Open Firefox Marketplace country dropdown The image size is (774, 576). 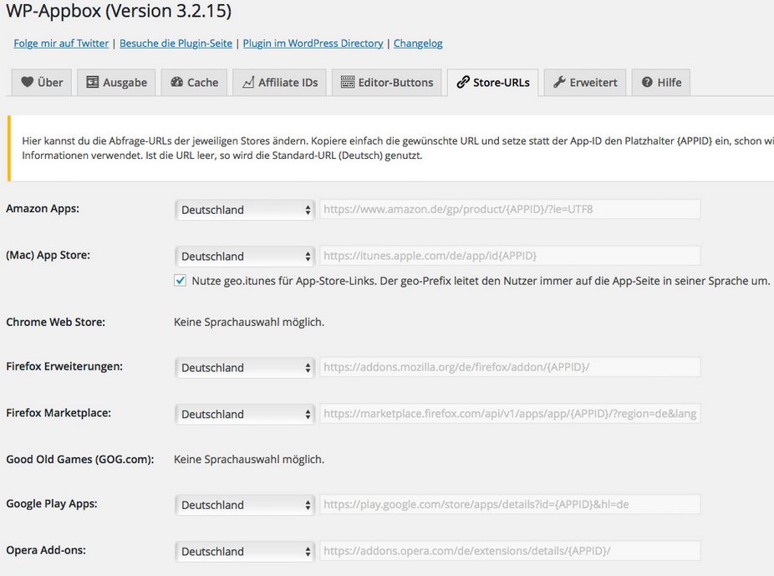click(x=245, y=414)
